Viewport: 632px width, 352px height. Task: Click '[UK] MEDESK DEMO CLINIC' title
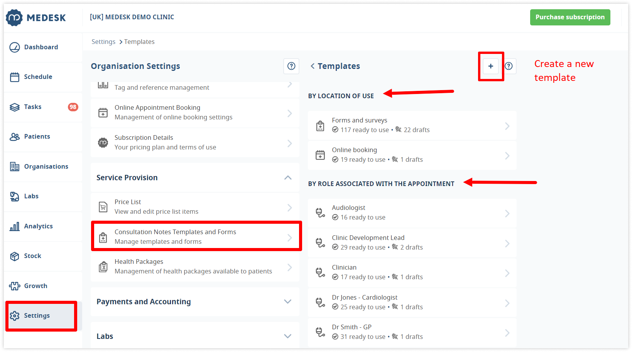(132, 17)
